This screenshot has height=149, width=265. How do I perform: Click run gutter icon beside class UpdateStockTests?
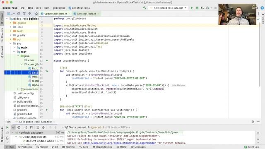pos(47,60)
